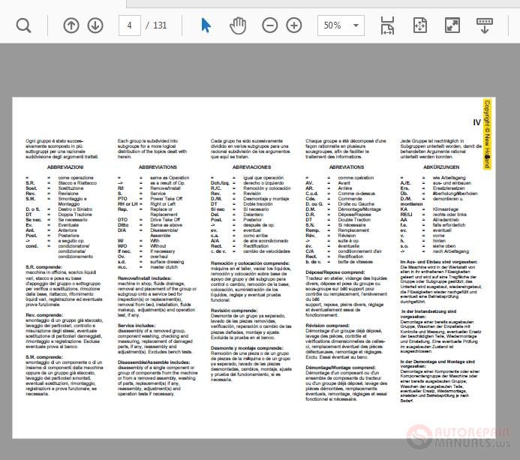Screen dimensions: 520x460
Task: Activate the hand pan tool
Action: point(238,26)
